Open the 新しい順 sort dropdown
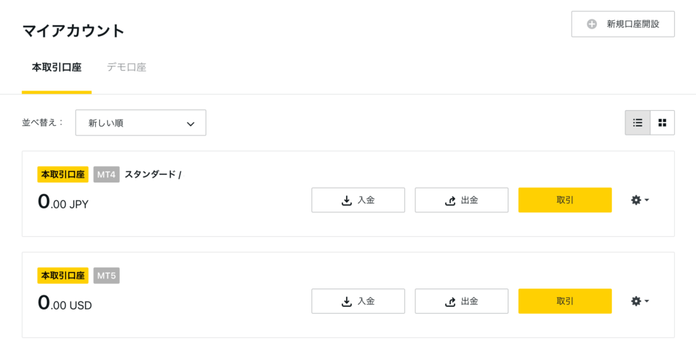 coord(141,122)
